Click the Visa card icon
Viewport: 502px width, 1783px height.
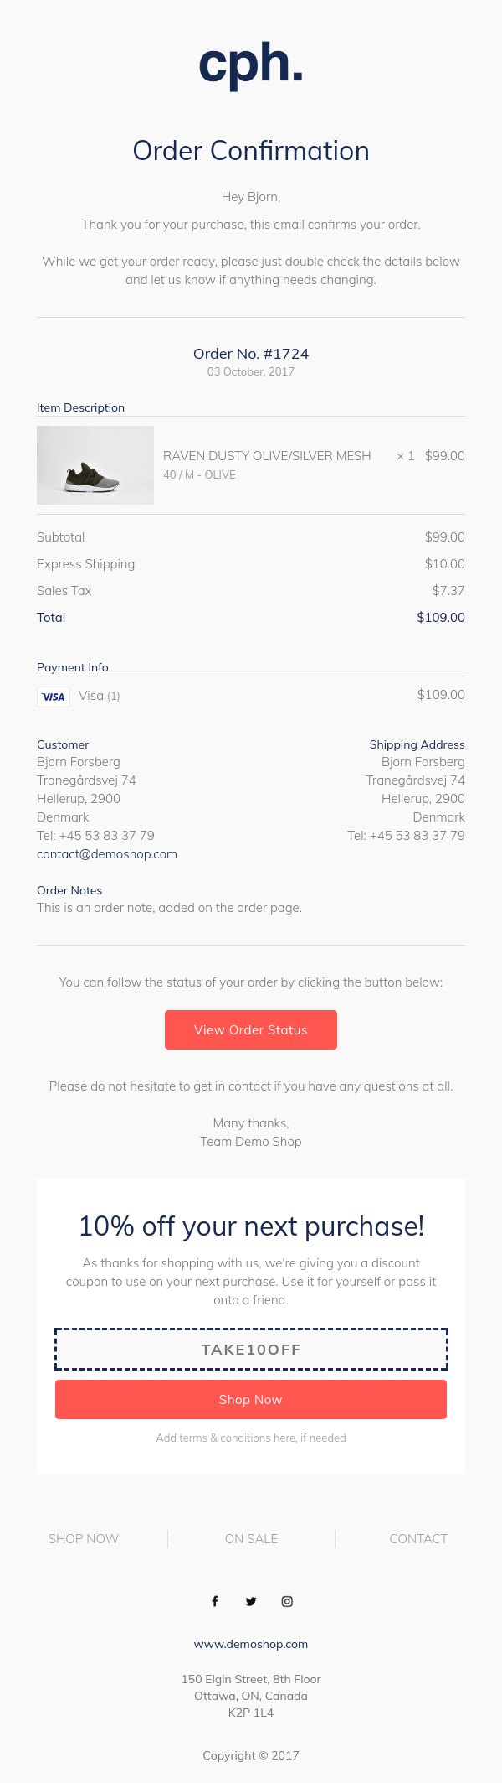click(54, 697)
